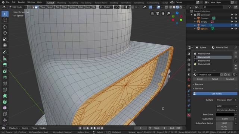The width and height of the screenshot is (239, 134).
Task: Switch to the UV Editing workspace tab
Action: 86,3
